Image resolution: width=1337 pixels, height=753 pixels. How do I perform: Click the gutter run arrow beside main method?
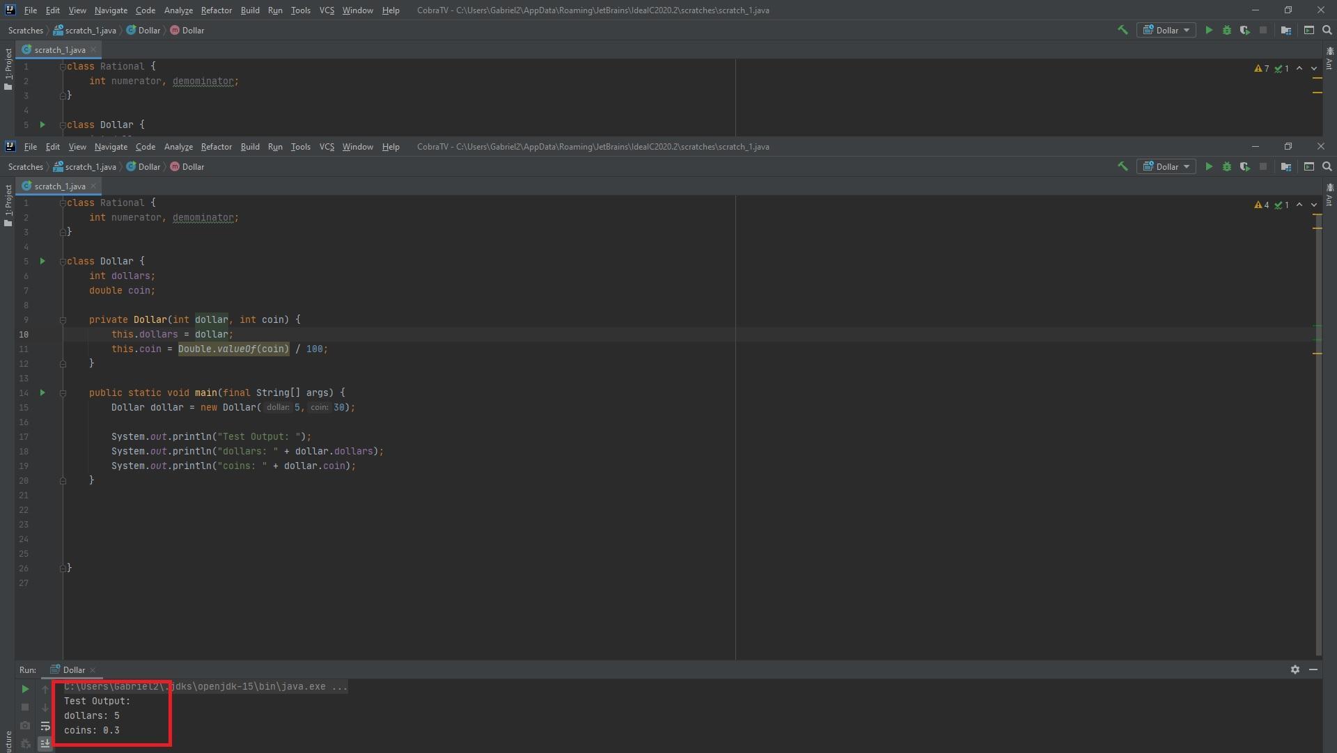(42, 393)
